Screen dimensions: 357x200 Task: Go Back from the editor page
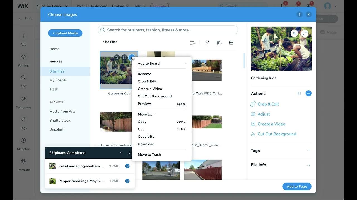point(25,19)
